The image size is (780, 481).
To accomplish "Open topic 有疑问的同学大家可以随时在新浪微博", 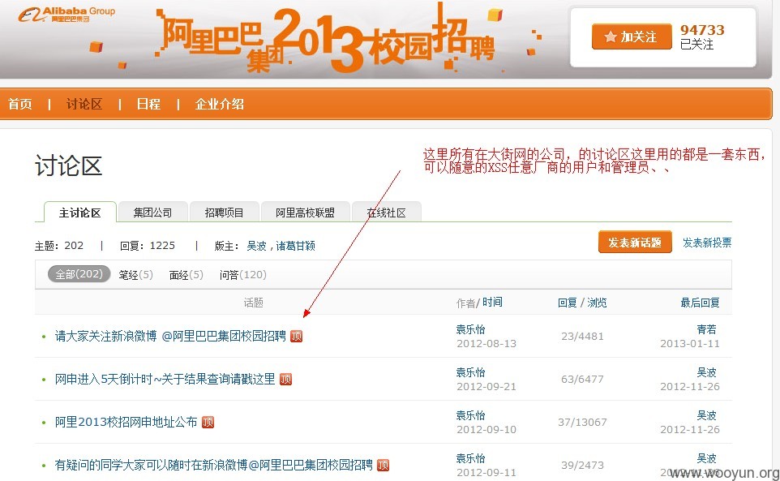I will [x=213, y=465].
